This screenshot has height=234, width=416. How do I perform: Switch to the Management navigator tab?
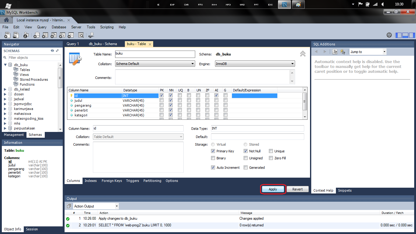point(14,135)
